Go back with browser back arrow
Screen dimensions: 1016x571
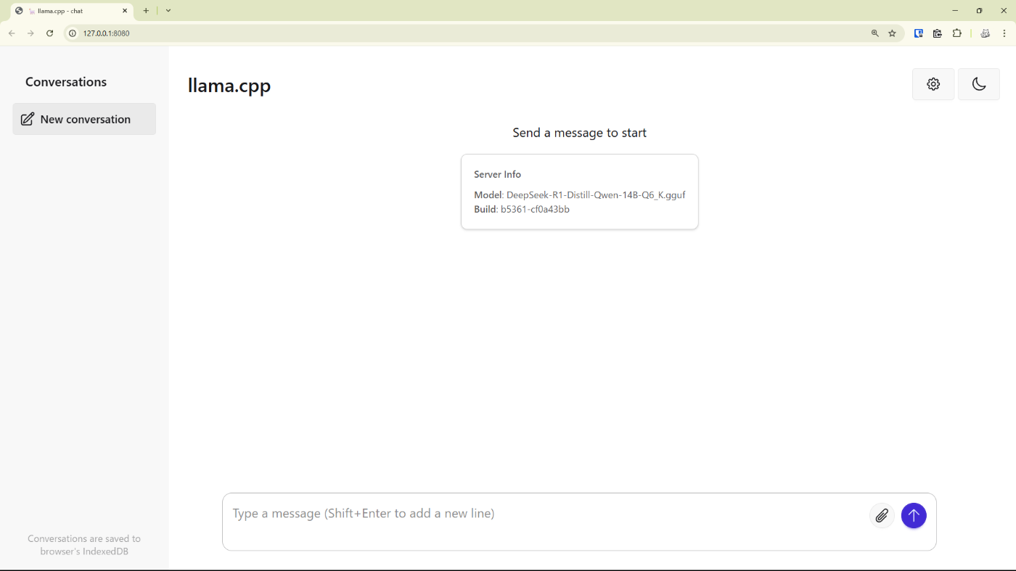(12, 33)
